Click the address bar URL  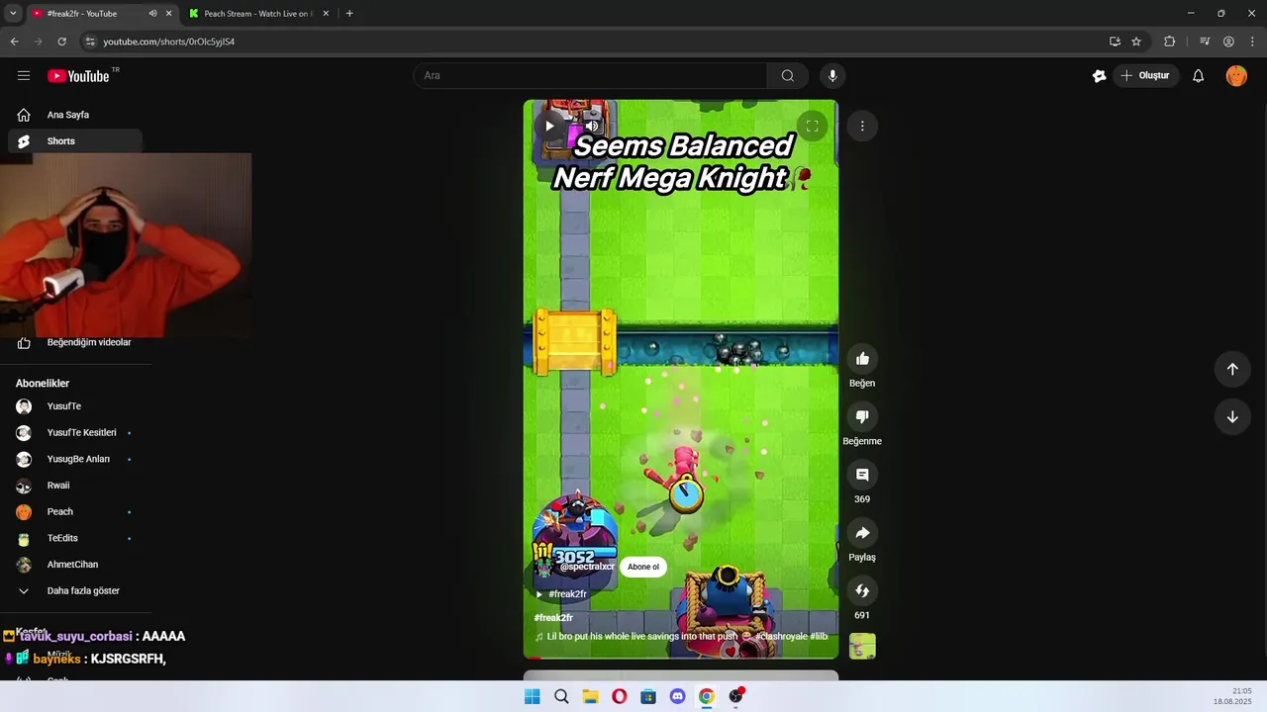pos(169,42)
